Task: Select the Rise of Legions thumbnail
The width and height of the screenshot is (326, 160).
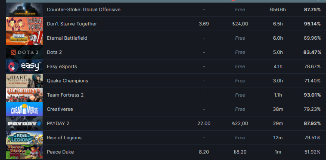Action: (24, 138)
